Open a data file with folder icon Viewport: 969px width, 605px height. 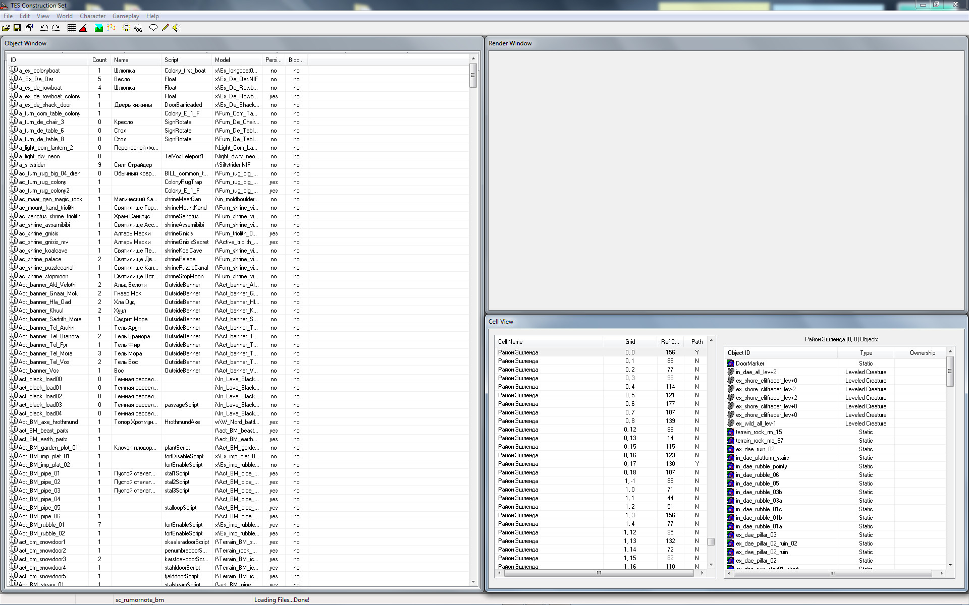(x=6, y=28)
